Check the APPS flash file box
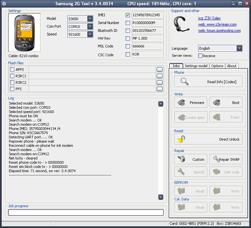Screen dimensions: 251x228 pyautogui.click(x=12, y=70)
